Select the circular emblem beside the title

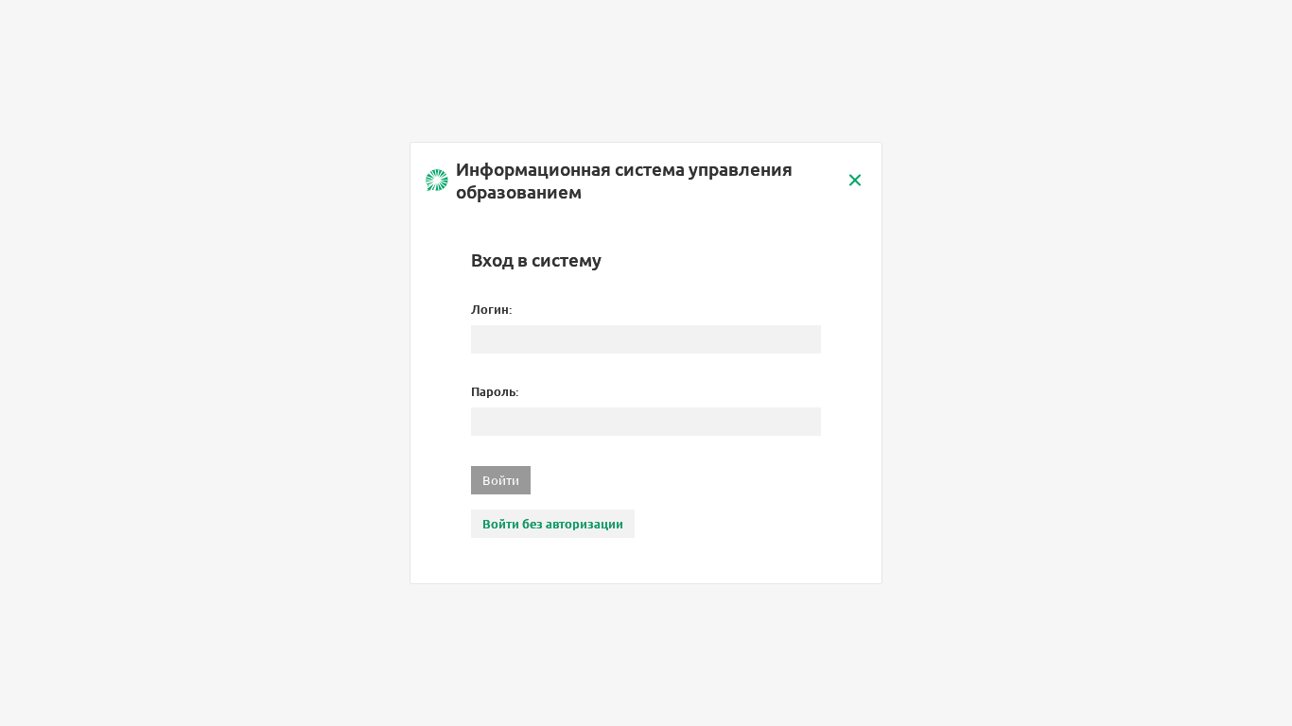pos(437,181)
